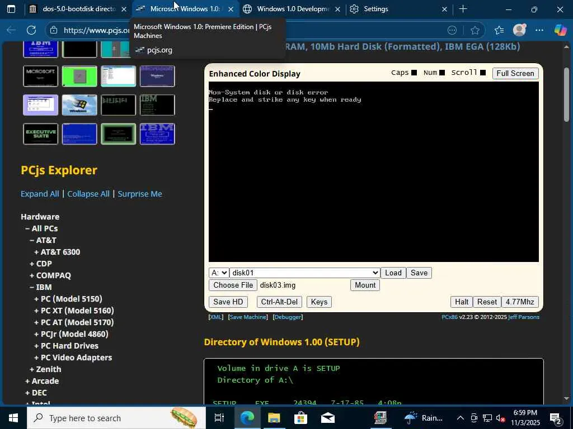Close the Windows 1.0 Development tab
The image size is (573, 429).
[x=337, y=9]
